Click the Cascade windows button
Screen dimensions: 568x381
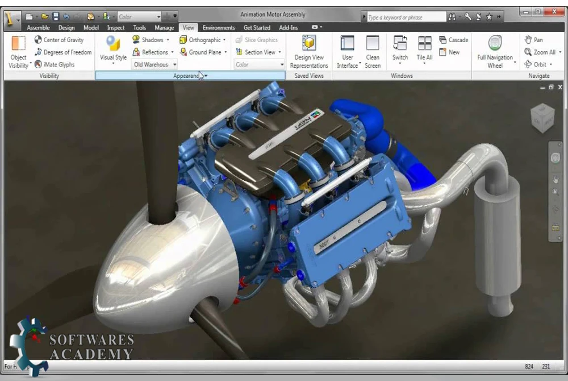coord(453,40)
